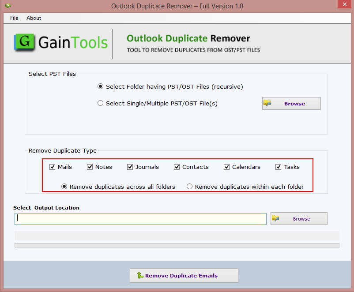Click green arrow icon on Remove Duplicate Emails

click(x=139, y=275)
